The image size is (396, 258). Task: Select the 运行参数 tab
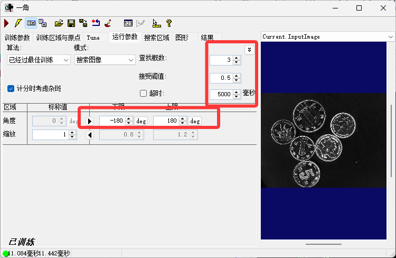click(x=125, y=37)
